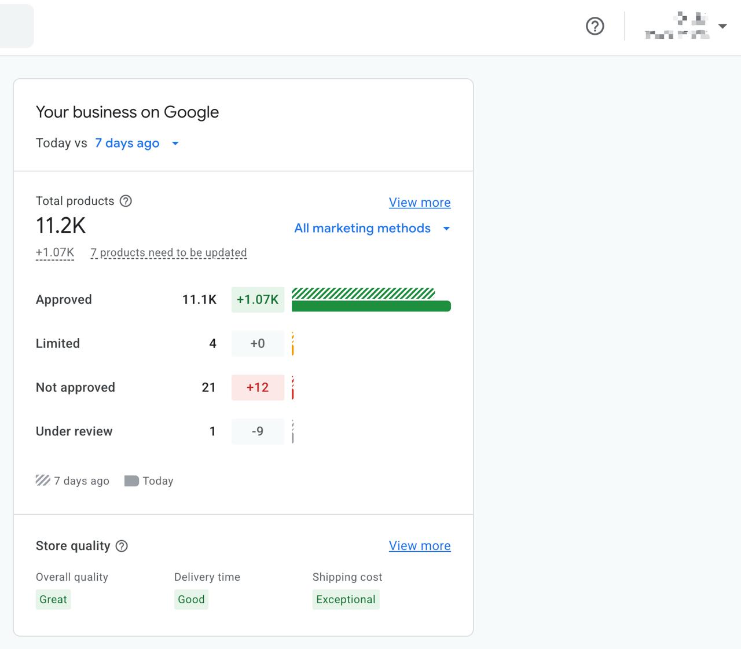
Task: Open the account dropdown arrow at top right
Action: [722, 26]
